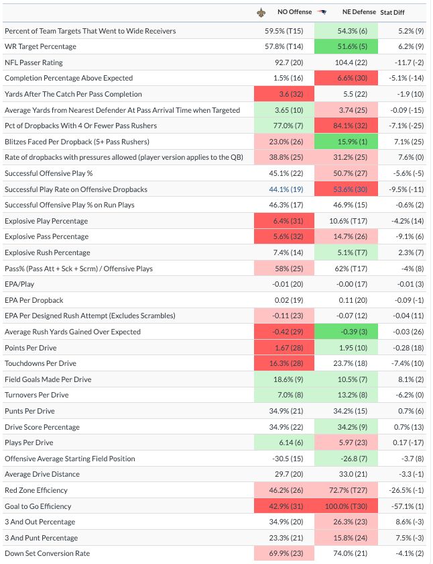Click the dark green 15.9% (1) cell
433x564 pixels.
(x=346, y=142)
